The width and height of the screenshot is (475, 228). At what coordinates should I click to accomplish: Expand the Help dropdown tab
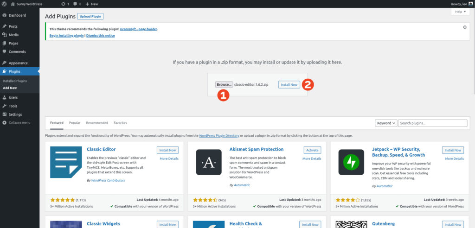460,12
